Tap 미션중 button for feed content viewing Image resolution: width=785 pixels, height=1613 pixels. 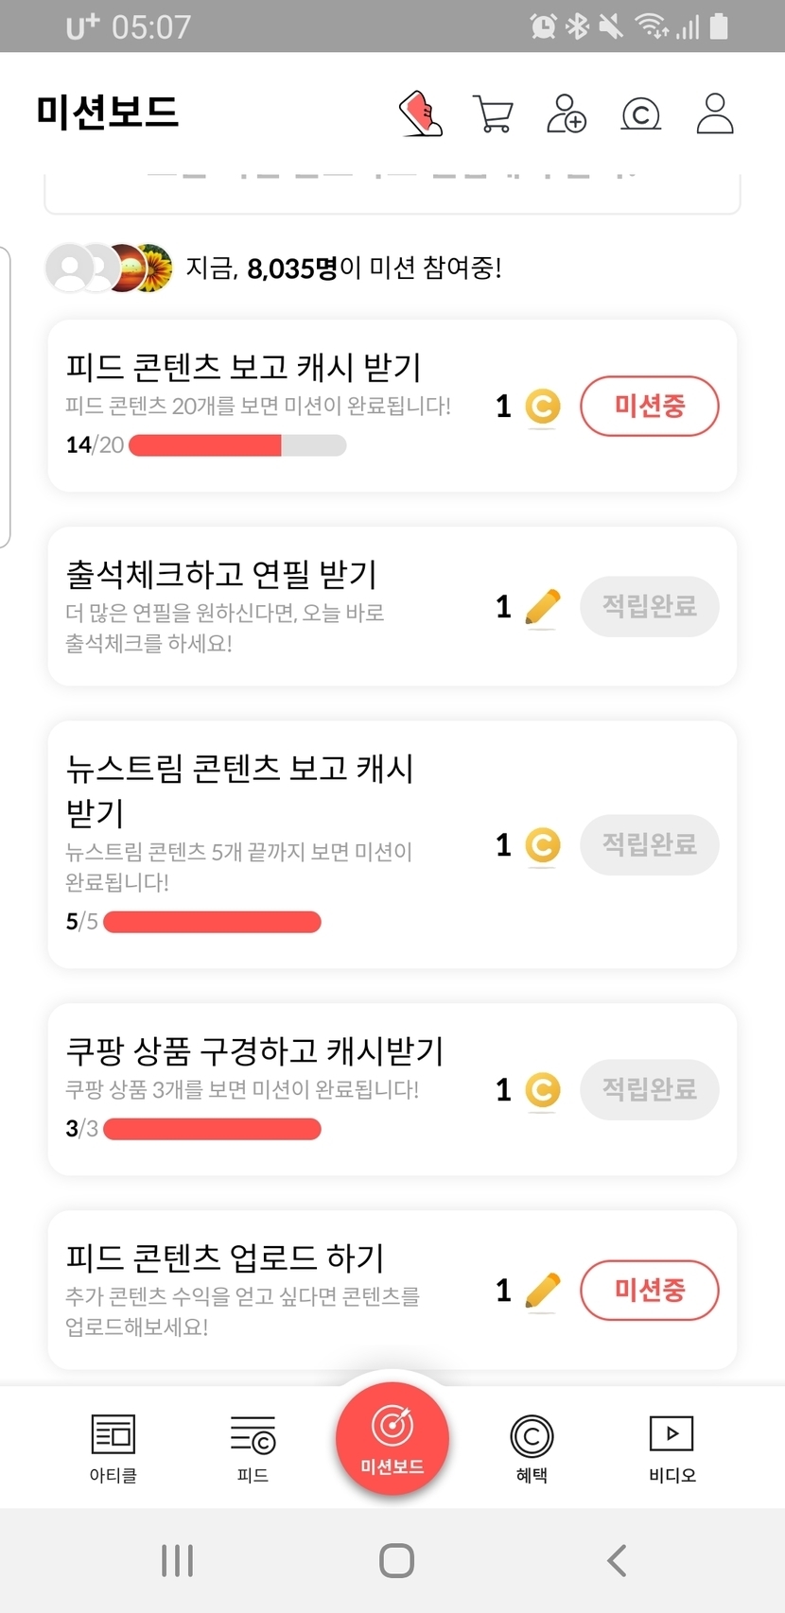click(x=650, y=407)
